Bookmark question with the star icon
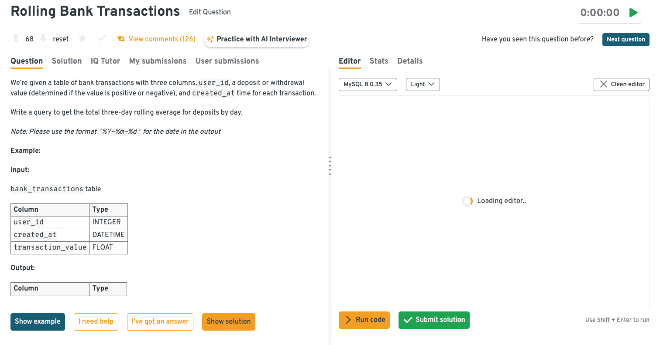 pyautogui.click(x=82, y=39)
